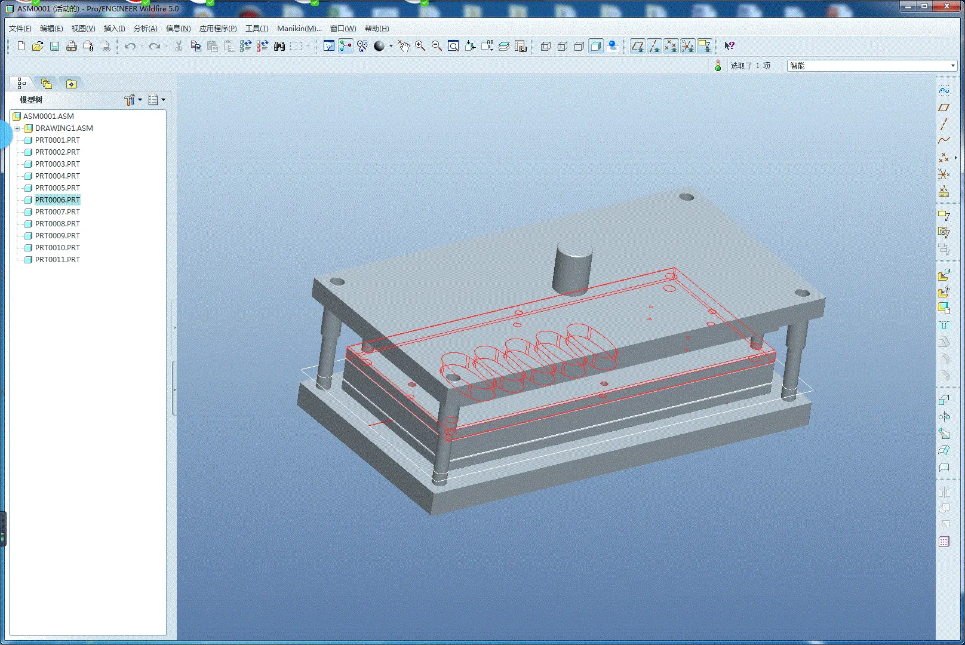
Task: Click the Open file folder icon
Action: (38, 46)
